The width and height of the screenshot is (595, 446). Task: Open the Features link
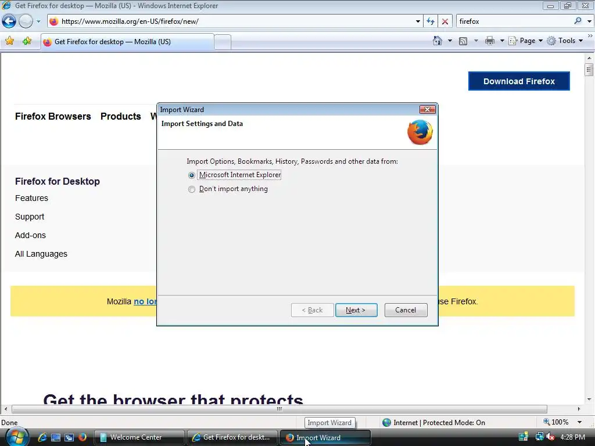tap(31, 198)
